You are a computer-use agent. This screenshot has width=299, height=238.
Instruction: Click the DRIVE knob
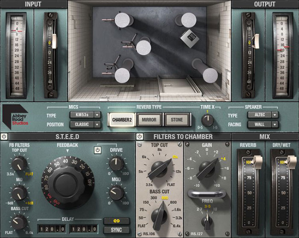coord(116,164)
